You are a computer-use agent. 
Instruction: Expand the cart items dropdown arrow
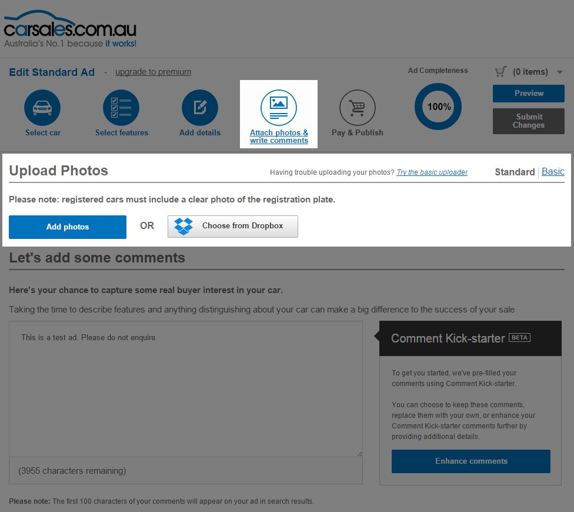tap(559, 72)
